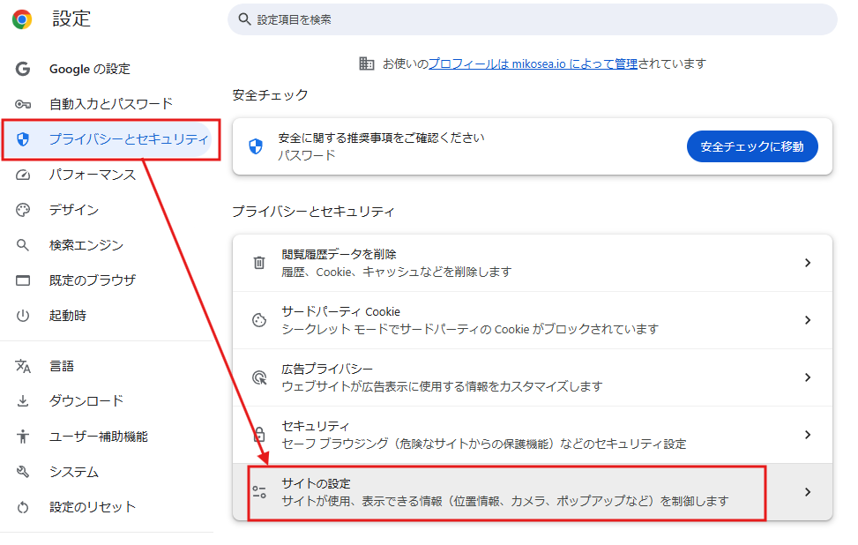Click 安全に関する推奨事項をご確認ください text
Image resolution: width=858 pixels, height=545 pixels.
[x=381, y=138]
